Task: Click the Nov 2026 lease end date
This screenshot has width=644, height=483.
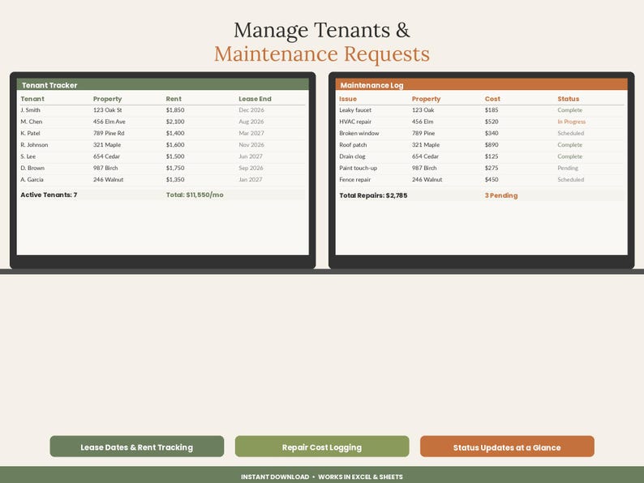Action: pos(251,144)
